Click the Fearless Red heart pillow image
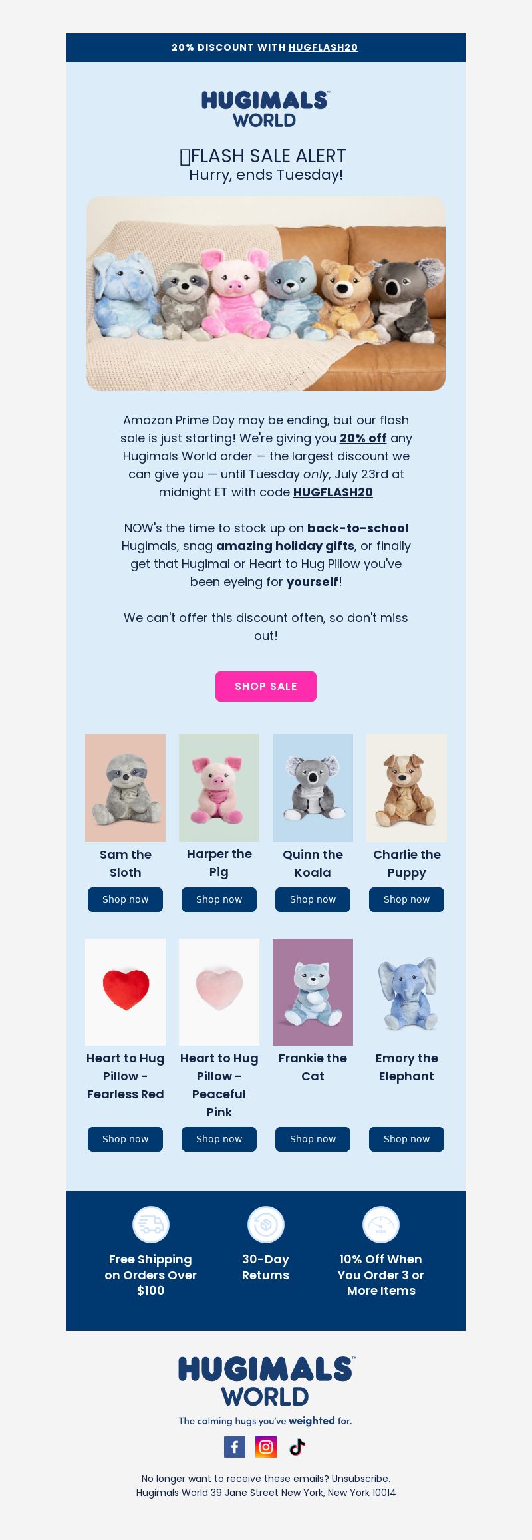Screen dimensions: 532x1540 pos(125,992)
